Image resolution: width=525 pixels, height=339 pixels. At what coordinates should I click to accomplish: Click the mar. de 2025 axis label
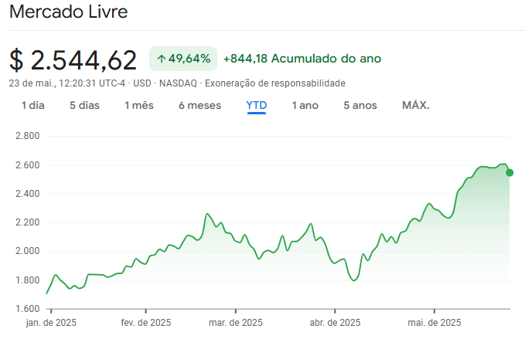click(x=235, y=323)
